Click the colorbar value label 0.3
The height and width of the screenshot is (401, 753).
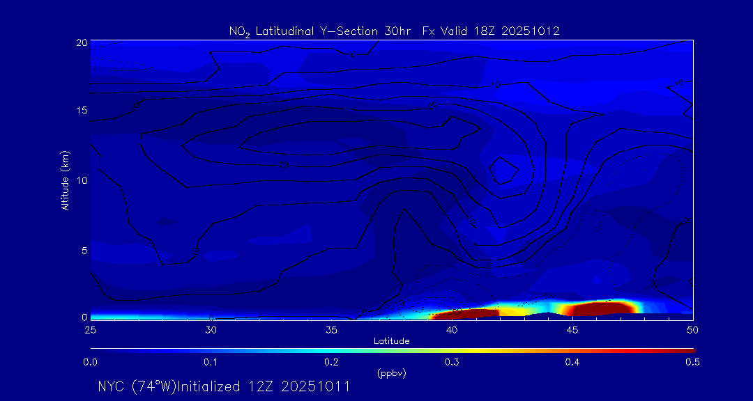point(451,363)
